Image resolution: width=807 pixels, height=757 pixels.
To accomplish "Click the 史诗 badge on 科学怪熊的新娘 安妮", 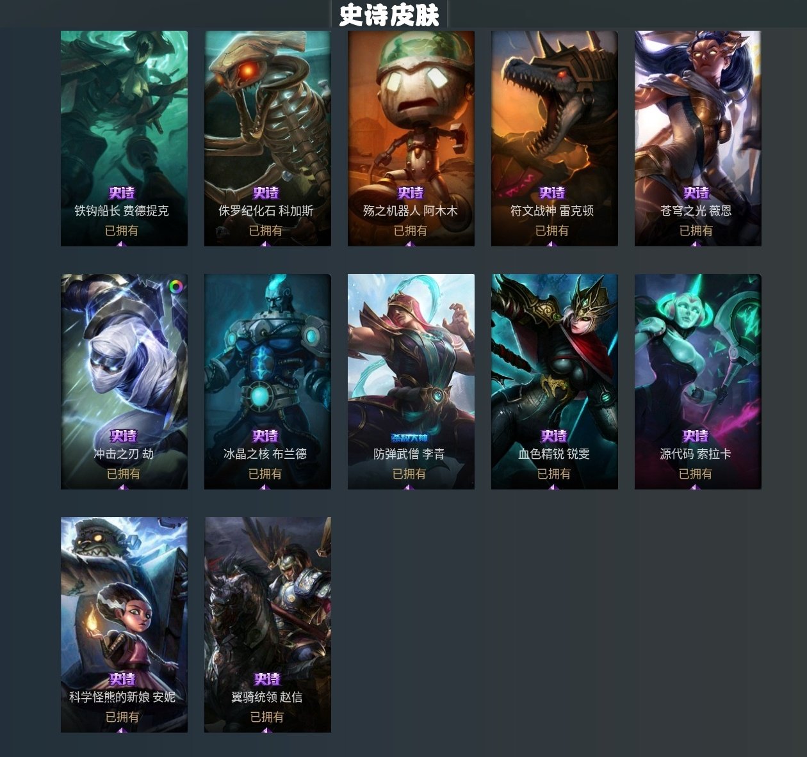I will [122, 679].
